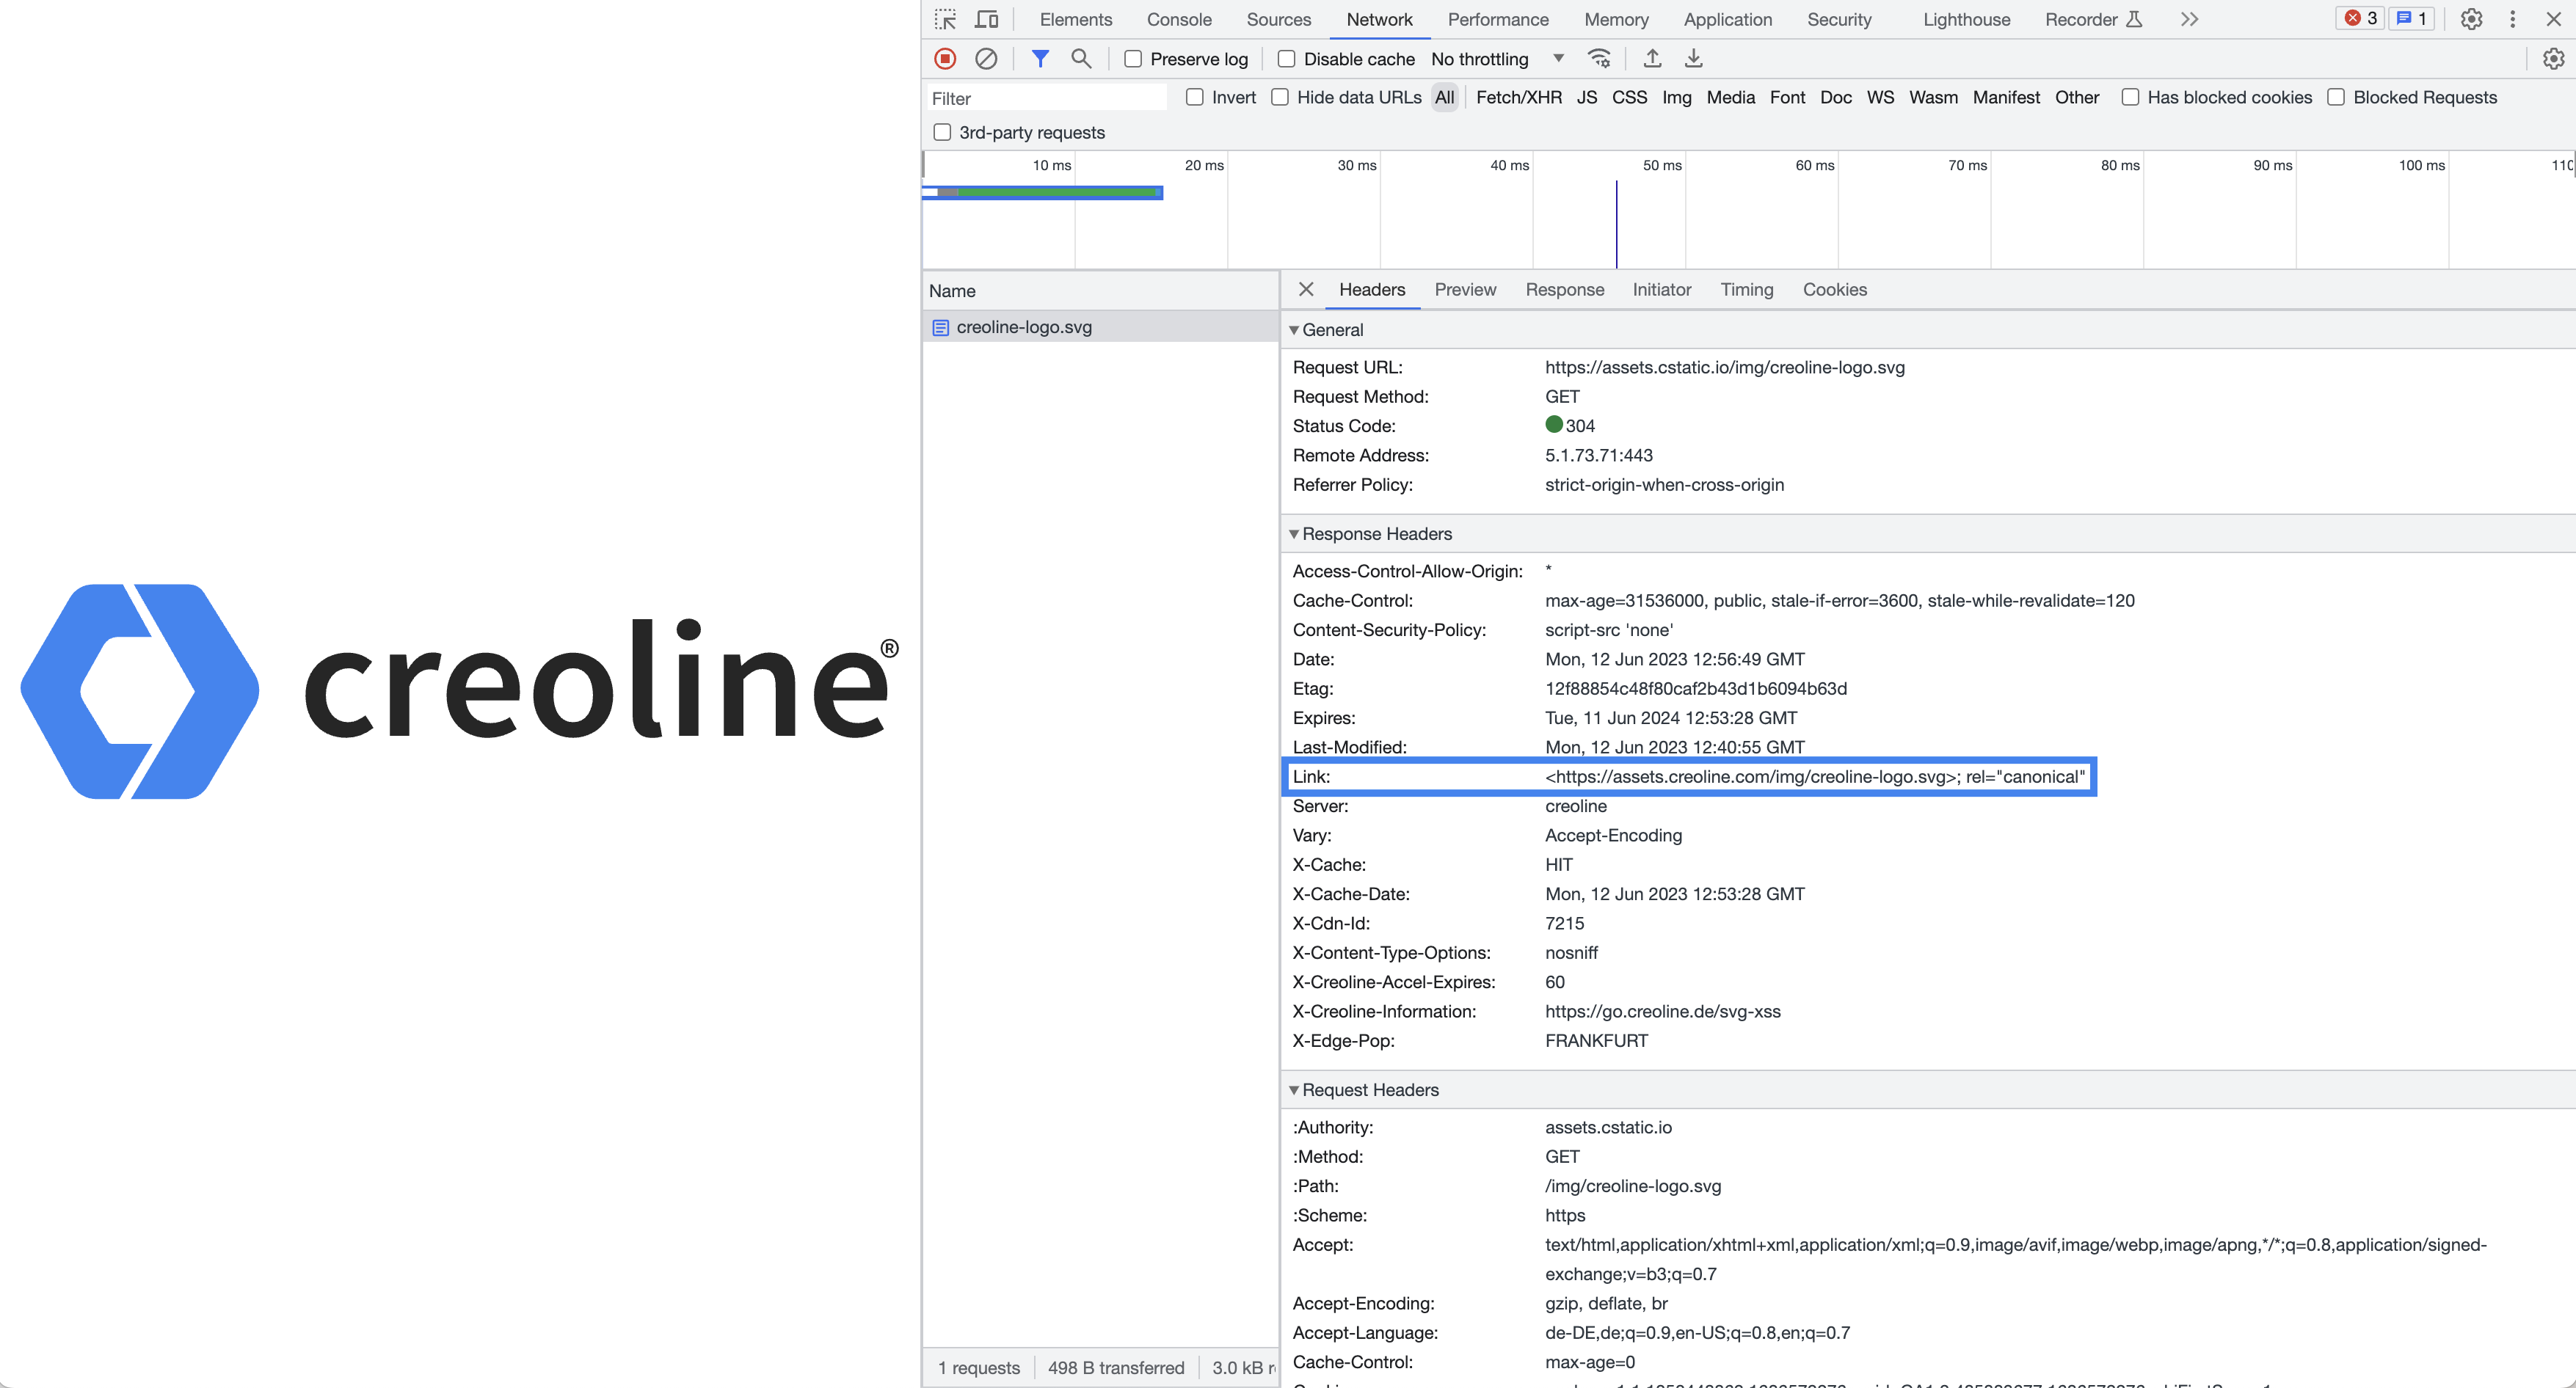Open the Memory tab

[x=1615, y=19]
